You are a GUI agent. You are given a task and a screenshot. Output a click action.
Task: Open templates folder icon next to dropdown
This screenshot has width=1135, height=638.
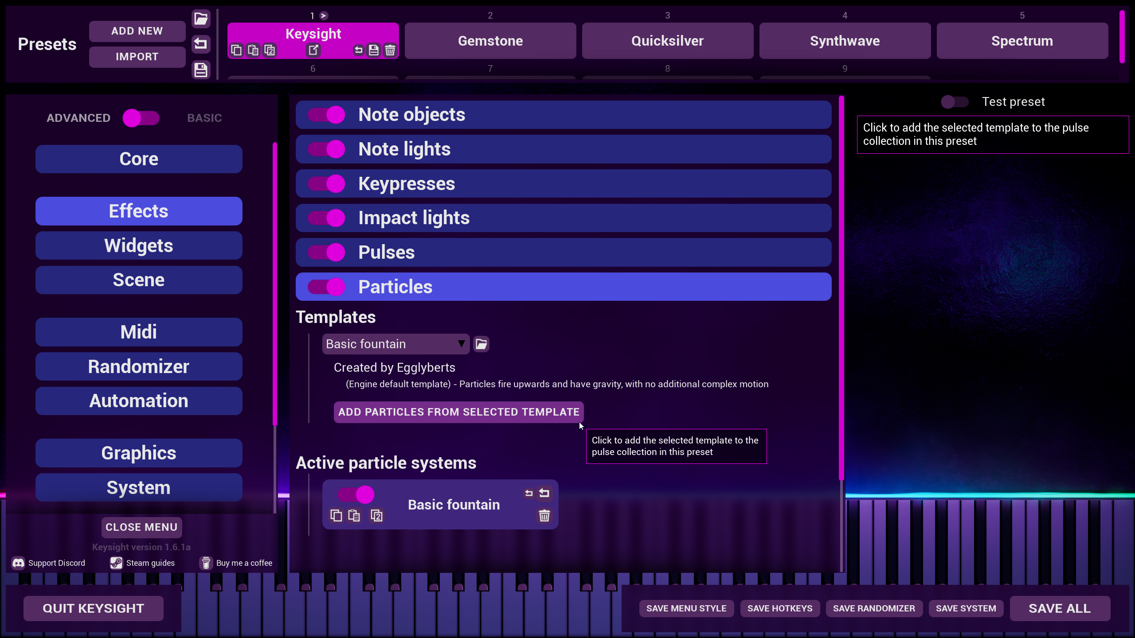coord(481,344)
